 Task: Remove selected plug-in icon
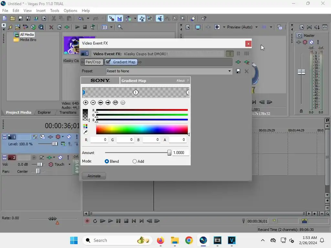246,62
